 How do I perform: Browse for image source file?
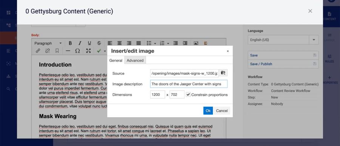click(223, 73)
